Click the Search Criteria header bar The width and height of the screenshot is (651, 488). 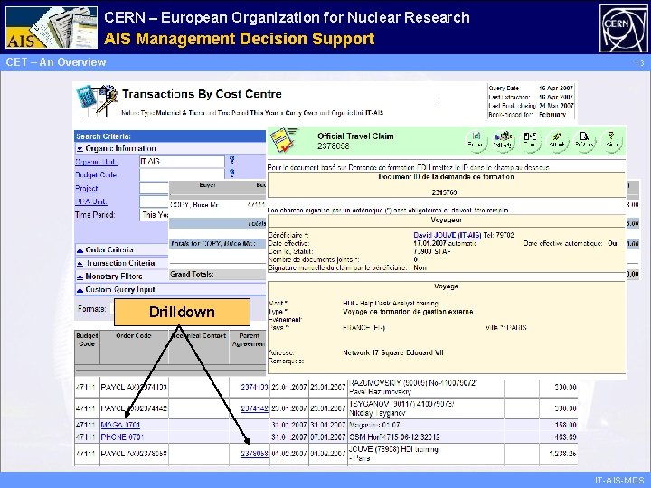[x=170, y=136]
